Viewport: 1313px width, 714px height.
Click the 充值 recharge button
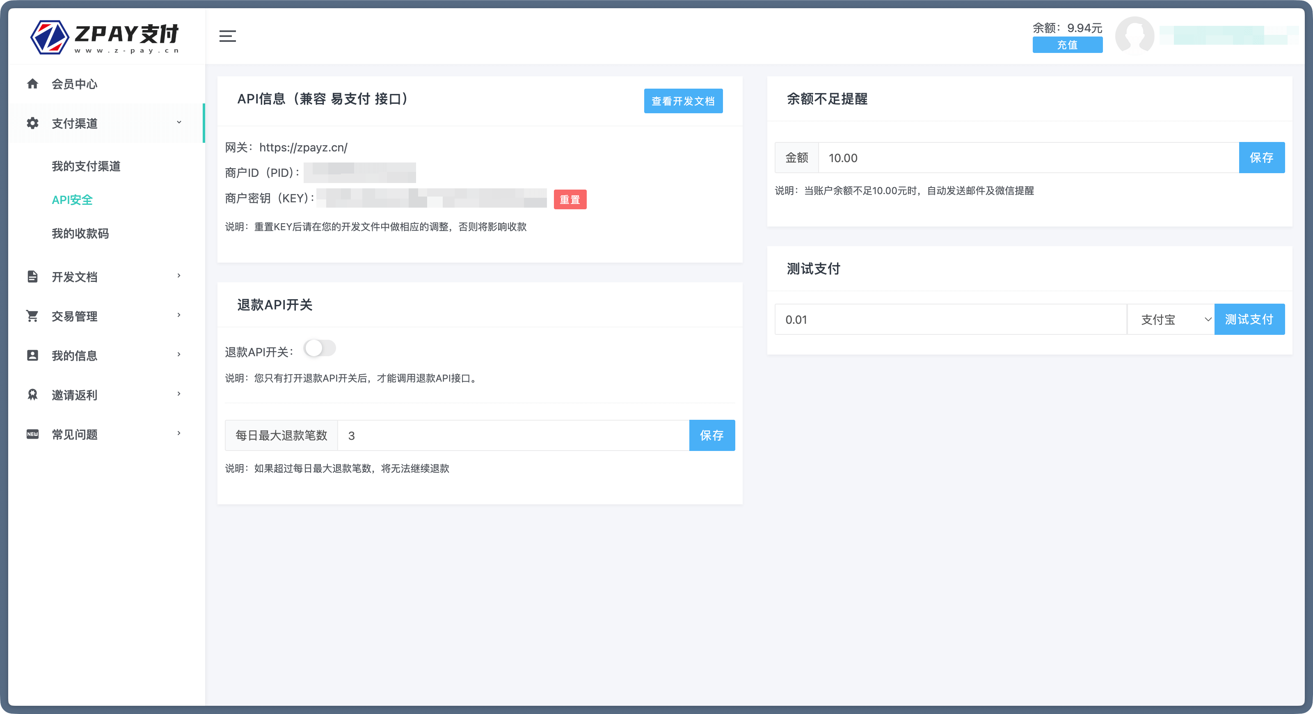(1067, 45)
